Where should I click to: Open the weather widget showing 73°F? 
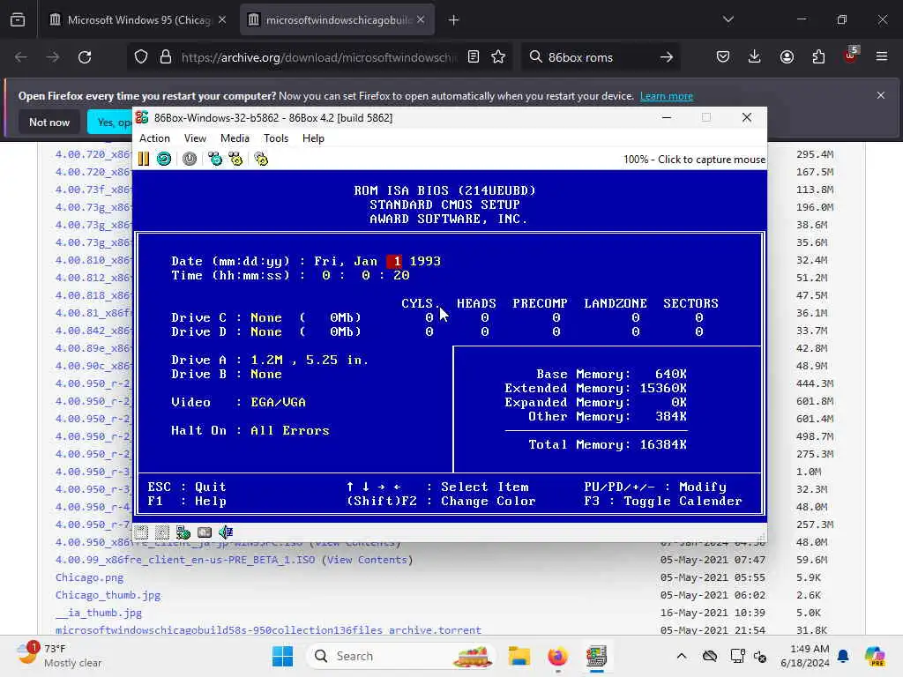coord(57,656)
